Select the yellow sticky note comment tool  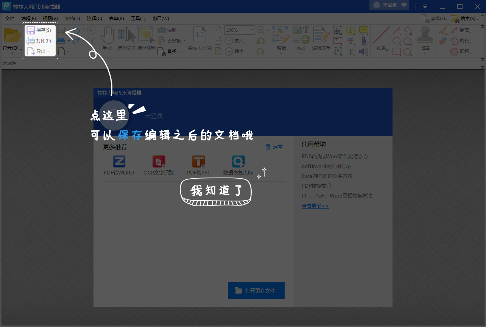click(x=363, y=30)
